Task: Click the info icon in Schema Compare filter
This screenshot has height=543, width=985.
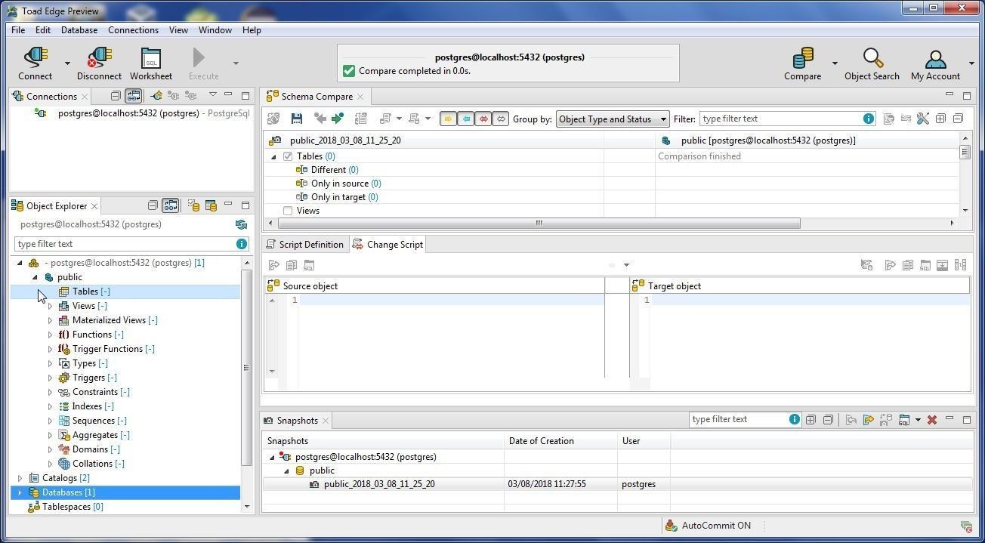Action: click(869, 119)
